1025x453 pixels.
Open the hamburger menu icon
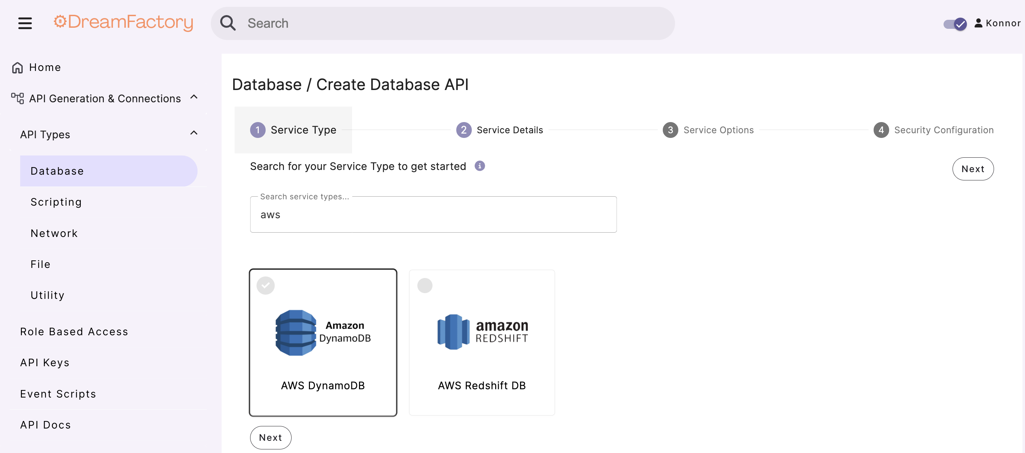[25, 23]
